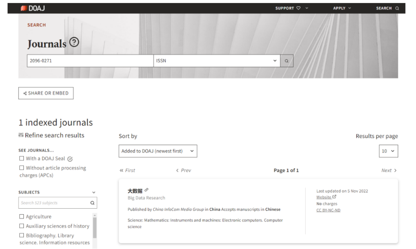Open the Results per page dropdown
416x249 pixels.
pos(388,151)
